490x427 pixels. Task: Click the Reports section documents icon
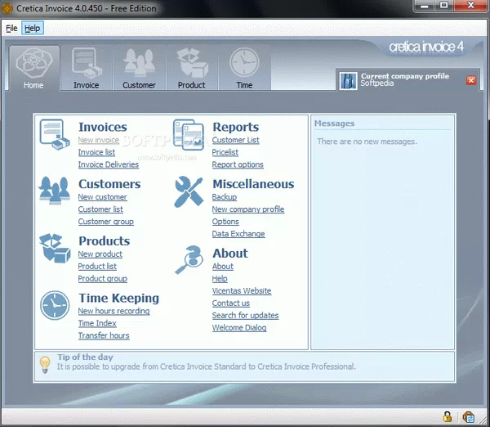[x=189, y=135]
